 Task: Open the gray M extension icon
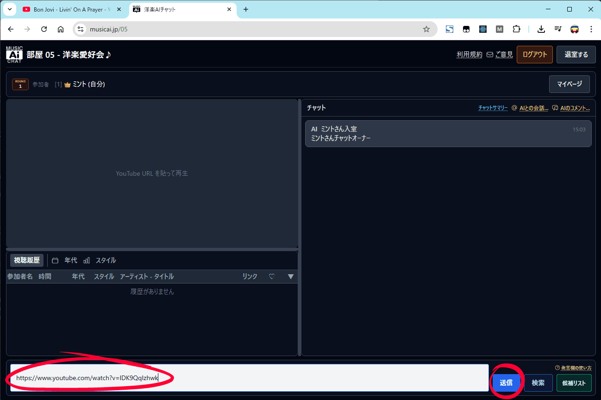(x=500, y=29)
